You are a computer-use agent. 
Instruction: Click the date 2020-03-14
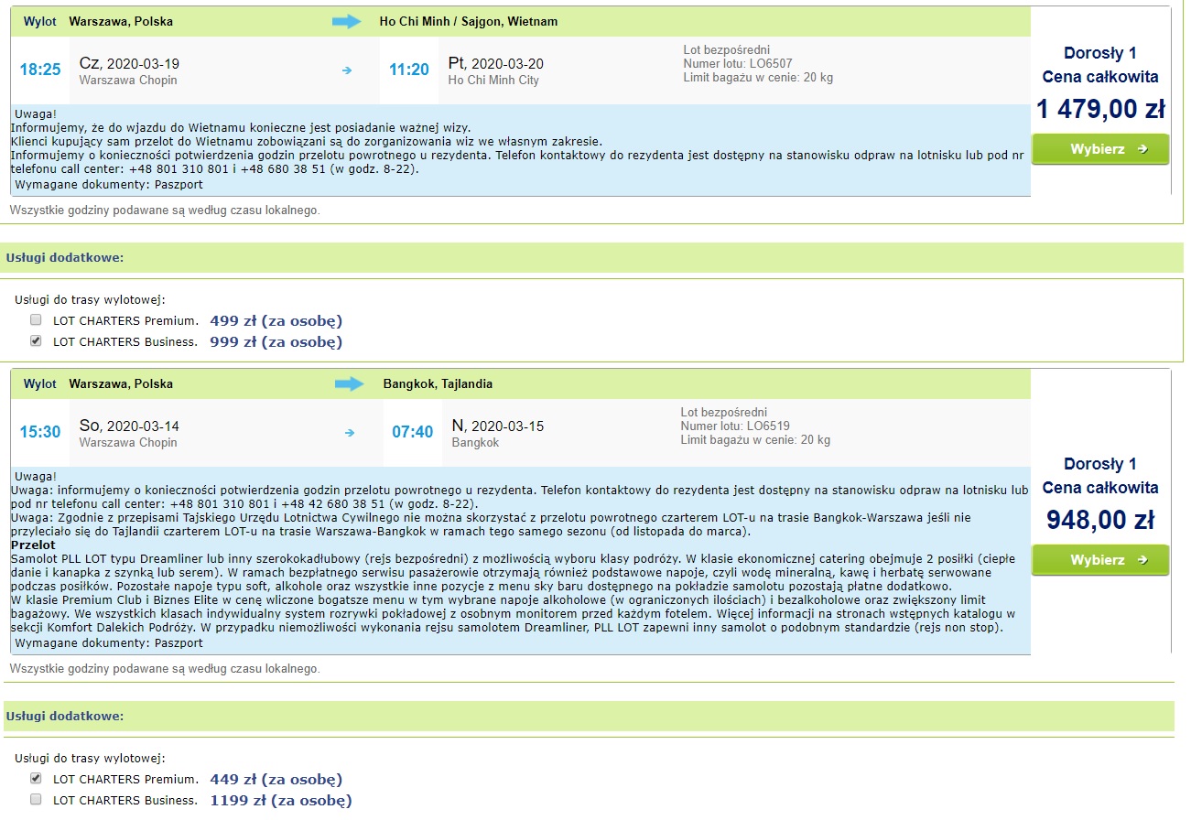[x=143, y=426]
